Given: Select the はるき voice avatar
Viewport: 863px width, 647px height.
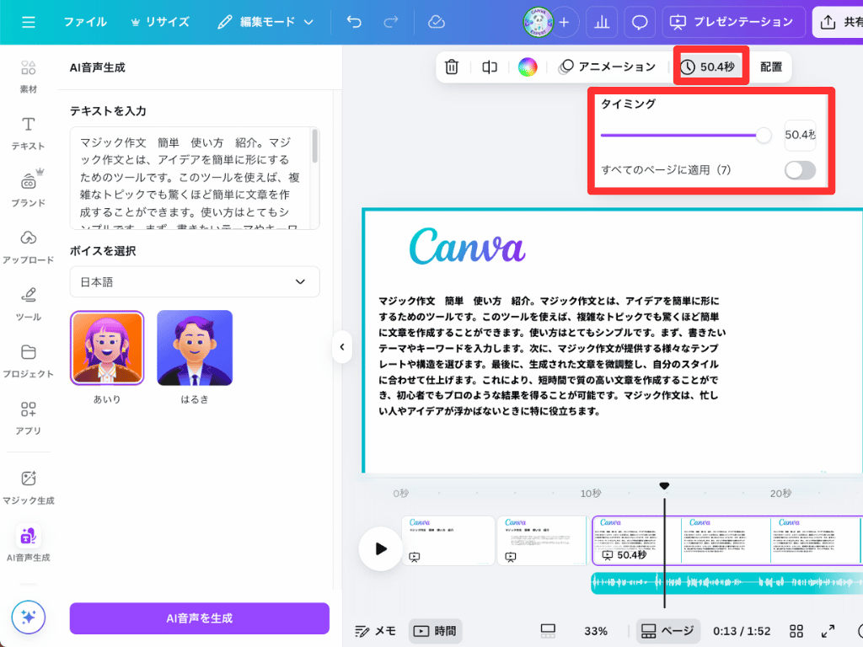Looking at the screenshot, I should (x=195, y=348).
